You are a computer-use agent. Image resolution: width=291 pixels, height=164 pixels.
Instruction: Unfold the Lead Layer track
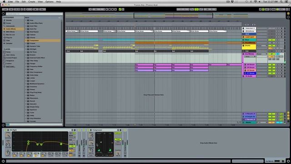(243, 37)
